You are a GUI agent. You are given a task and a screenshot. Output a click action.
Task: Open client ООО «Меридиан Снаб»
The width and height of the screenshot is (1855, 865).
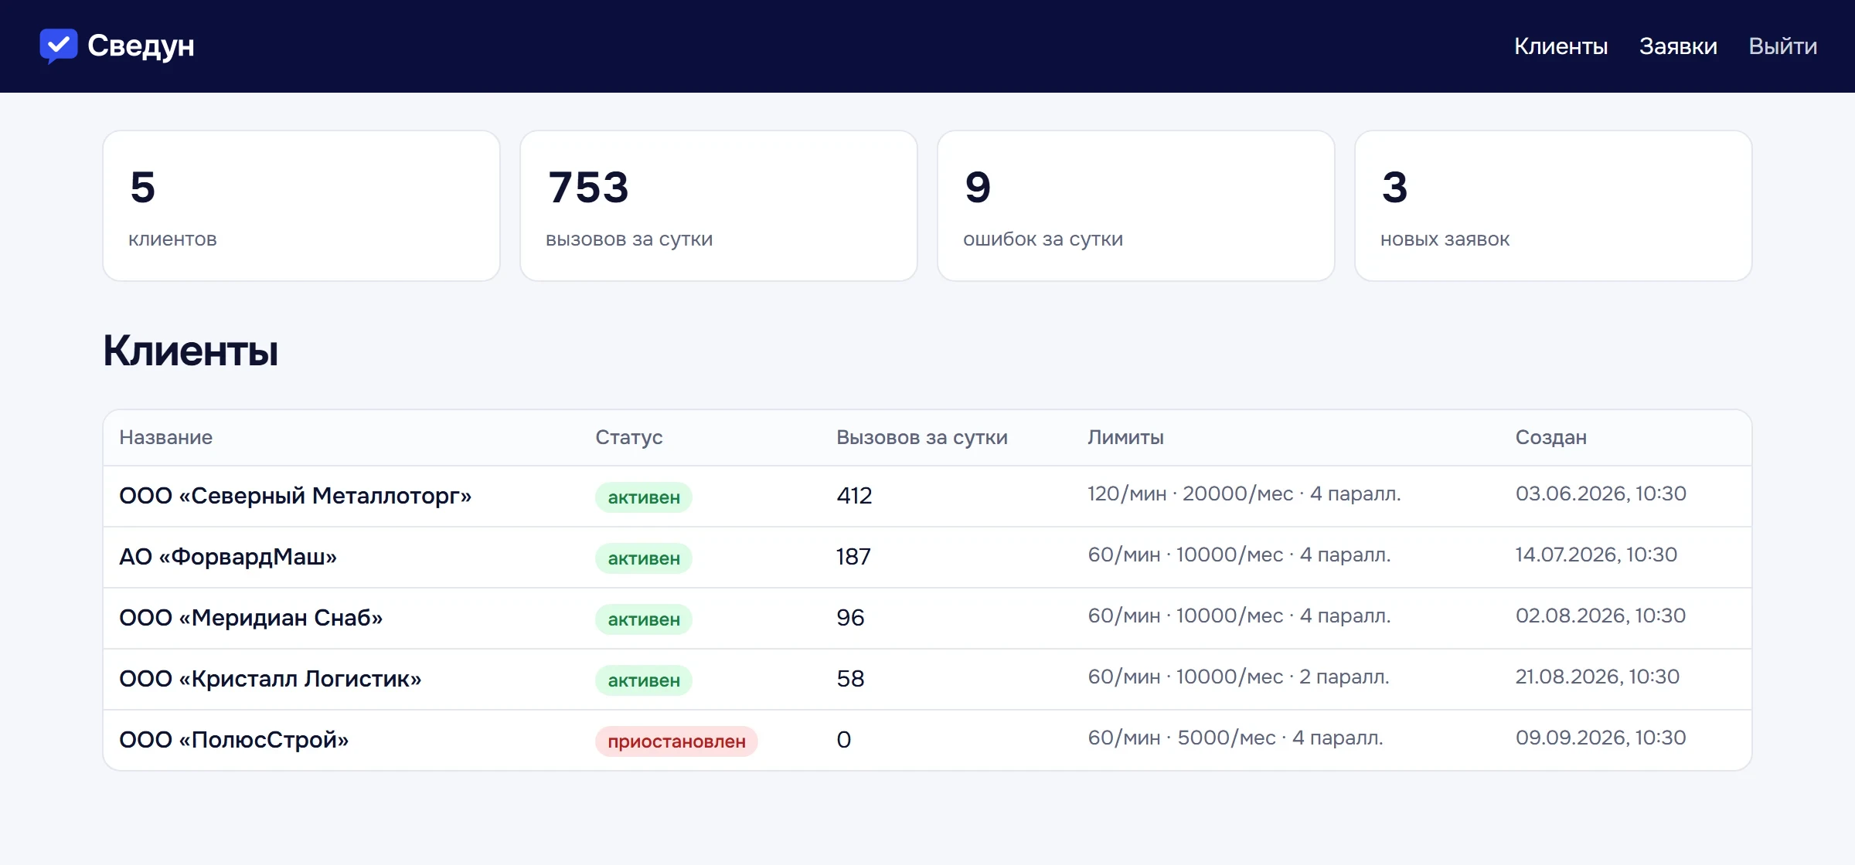[x=250, y=617]
